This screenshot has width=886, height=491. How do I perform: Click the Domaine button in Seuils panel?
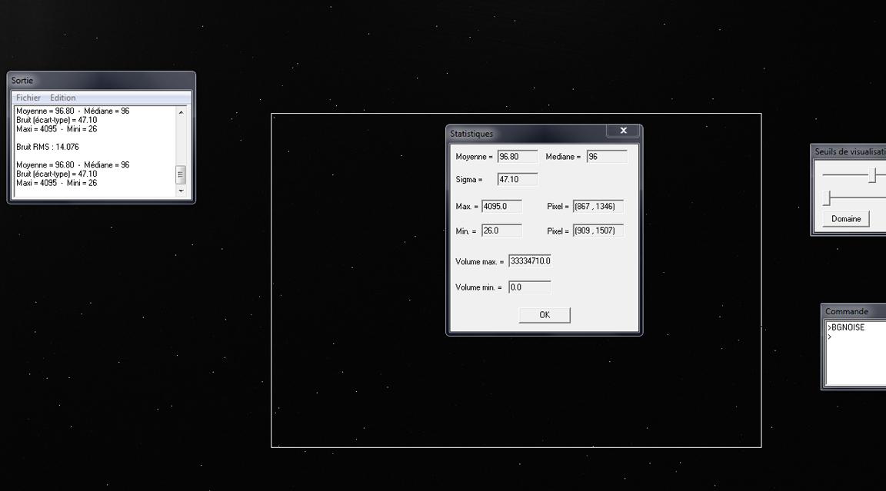point(846,219)
